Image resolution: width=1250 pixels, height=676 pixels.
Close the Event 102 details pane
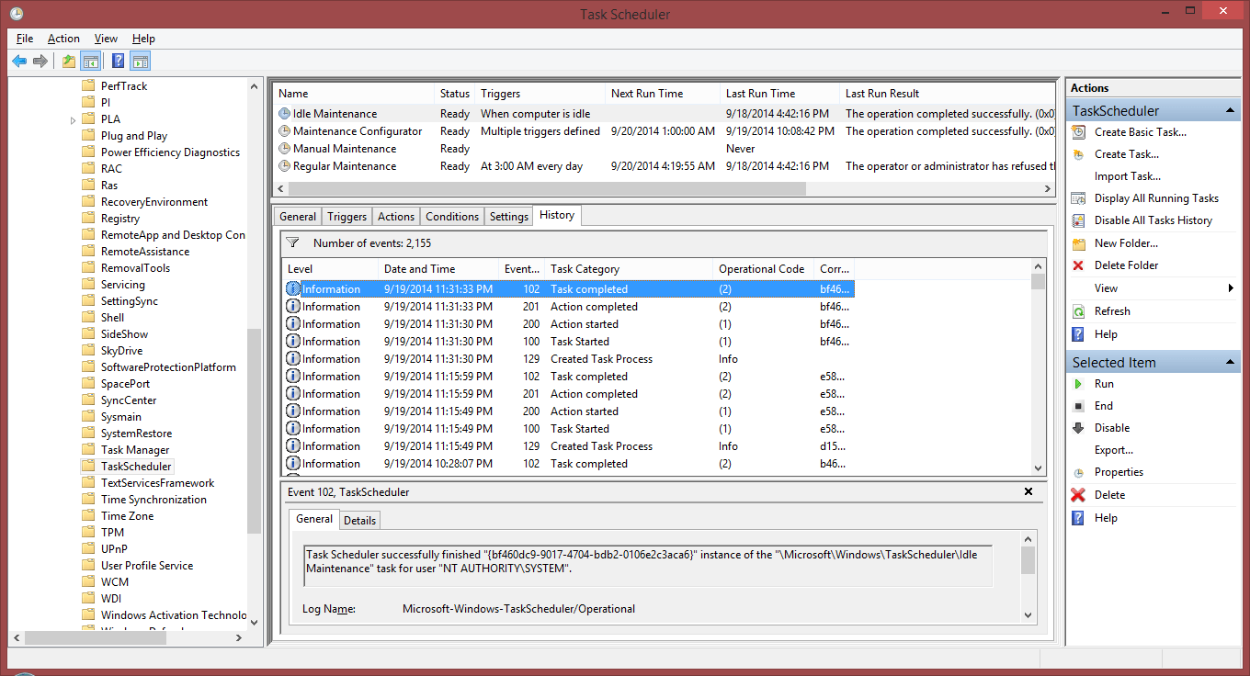point(1028,492)
